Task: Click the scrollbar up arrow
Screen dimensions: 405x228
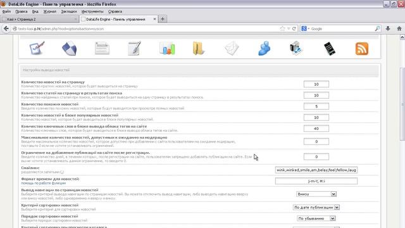Action: coord(402,37)
